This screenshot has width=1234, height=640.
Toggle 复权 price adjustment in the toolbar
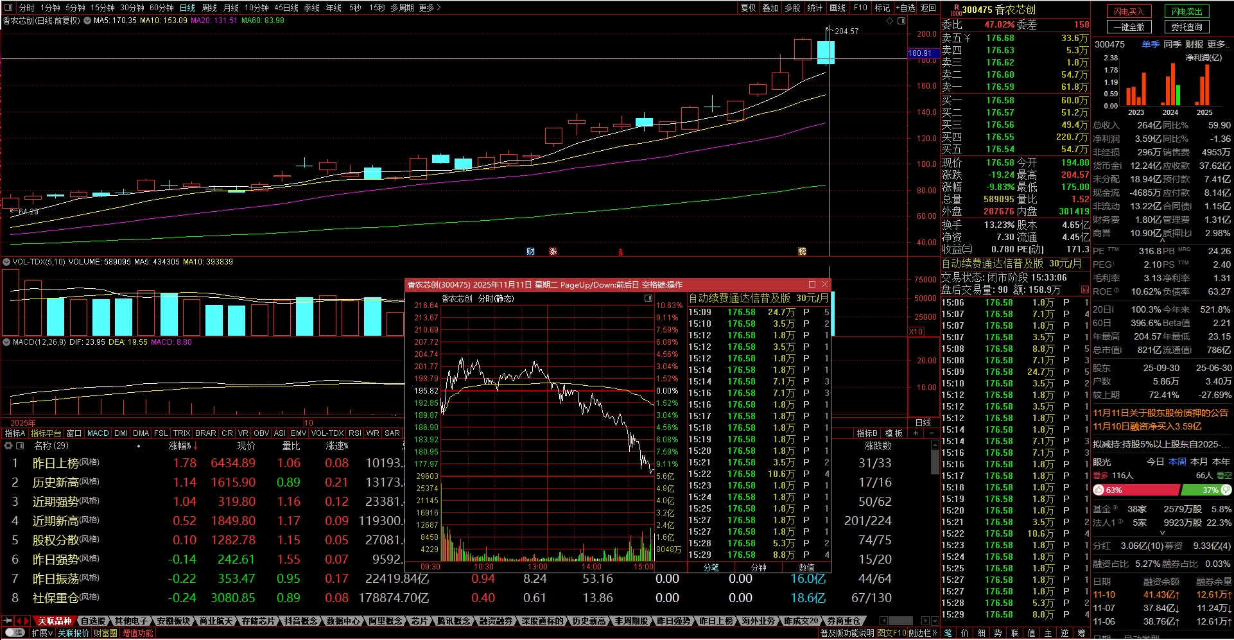[x=749, y=8]
